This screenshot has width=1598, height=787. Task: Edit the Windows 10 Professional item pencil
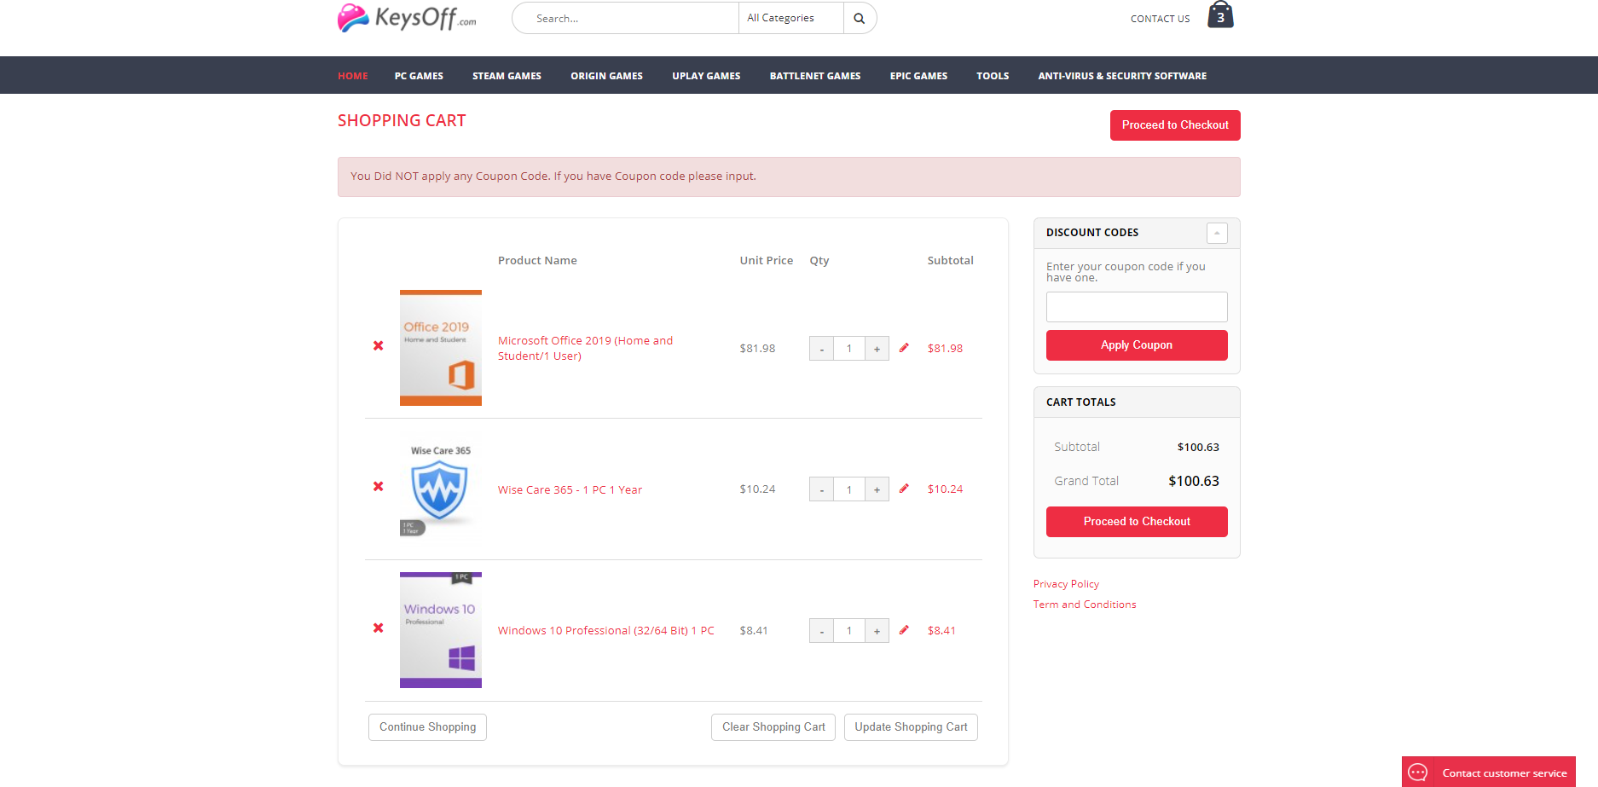(x=904, y=630)
